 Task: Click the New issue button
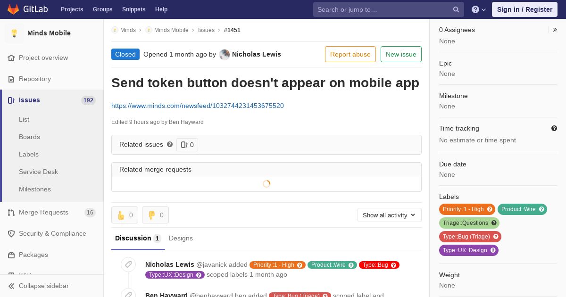coord(401,54)
